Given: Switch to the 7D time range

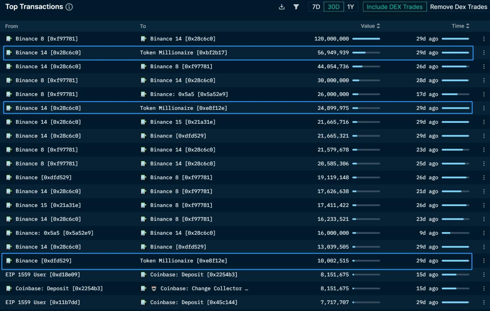Looking at the screenshot, I should click(316, 7).
